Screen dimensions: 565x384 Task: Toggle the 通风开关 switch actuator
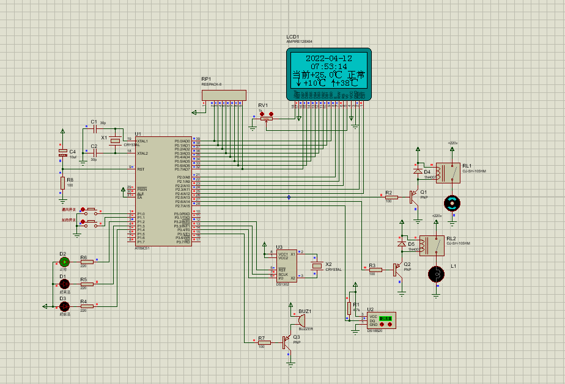click(83, 209)
